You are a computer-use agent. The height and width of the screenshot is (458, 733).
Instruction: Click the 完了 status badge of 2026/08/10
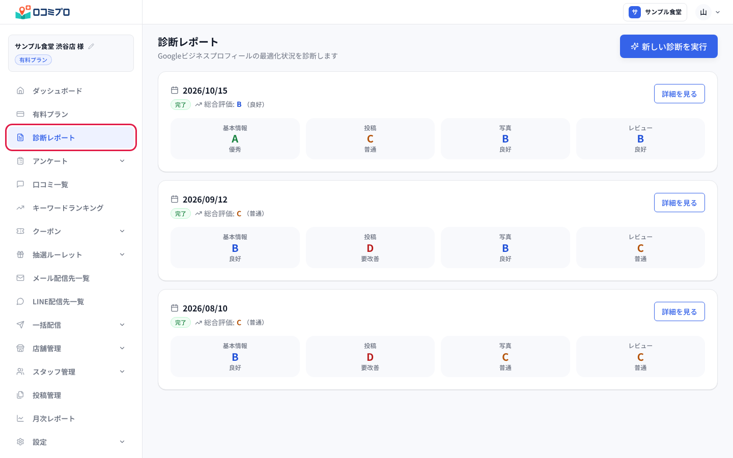(181, 323)
